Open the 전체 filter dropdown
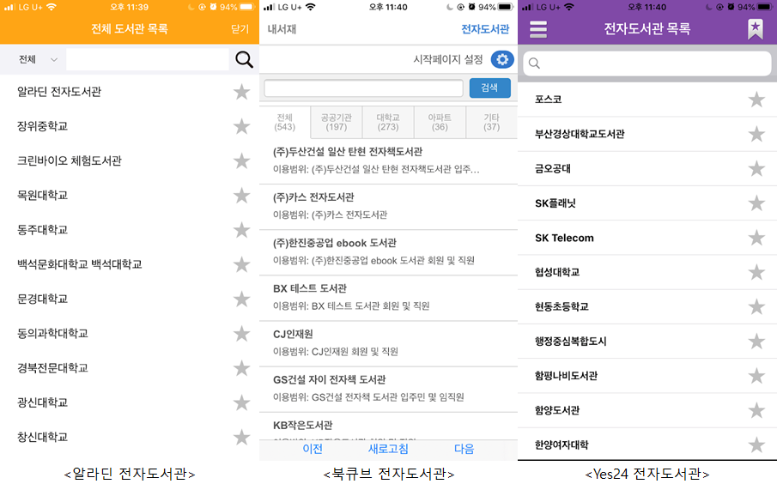This screenshot has width=777, height=490. pos(38,59)
